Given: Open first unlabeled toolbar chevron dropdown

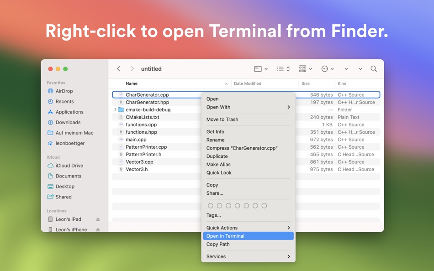Looking at the screenshot, I should point(346,69).
